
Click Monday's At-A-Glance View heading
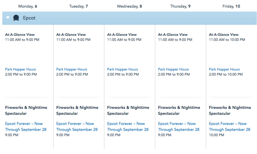(20, 35)
